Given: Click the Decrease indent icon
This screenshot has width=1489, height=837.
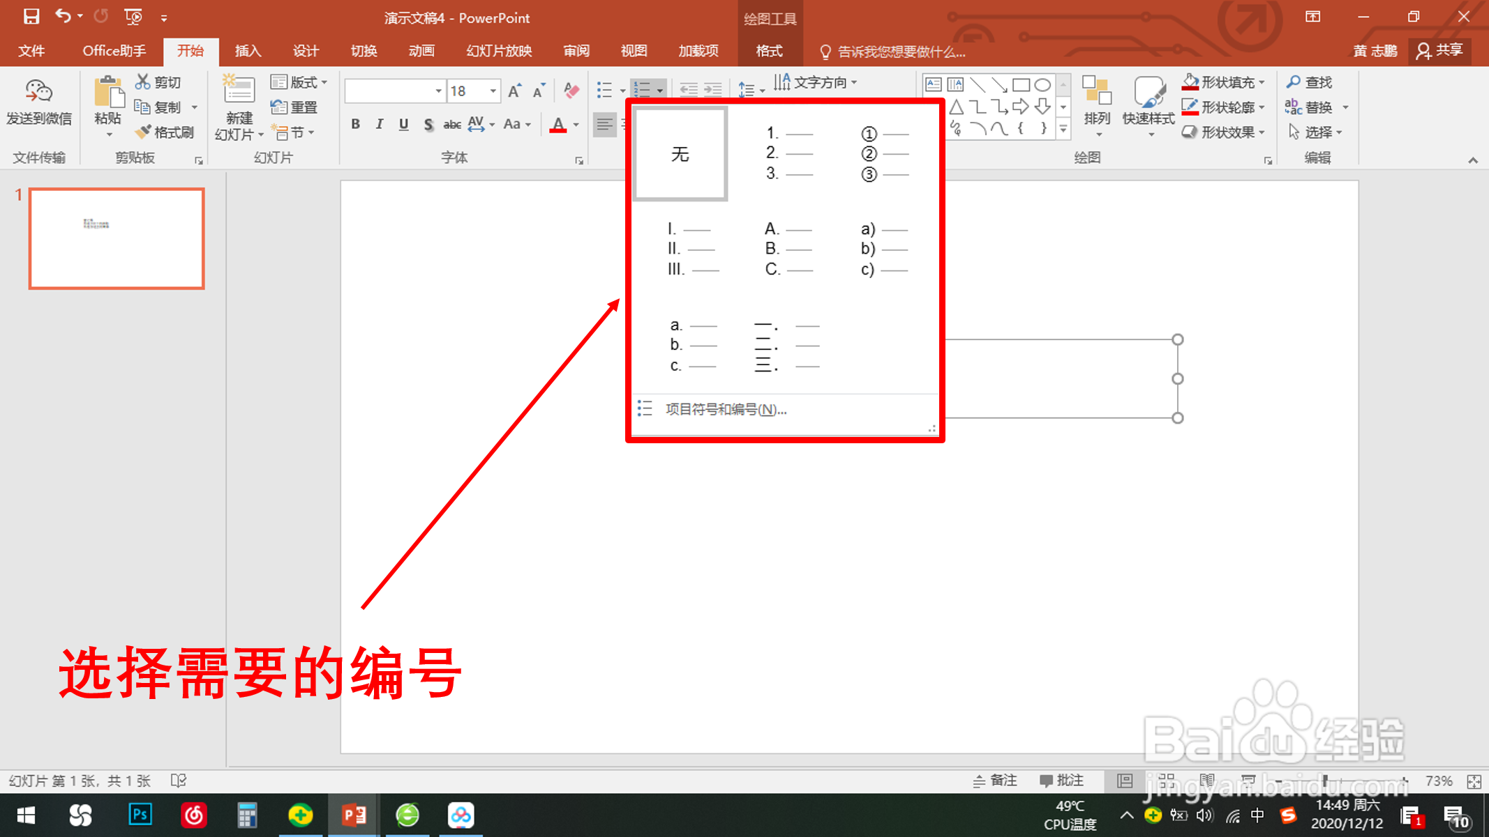Looking at the screenshot, I should tap(689, 89).
